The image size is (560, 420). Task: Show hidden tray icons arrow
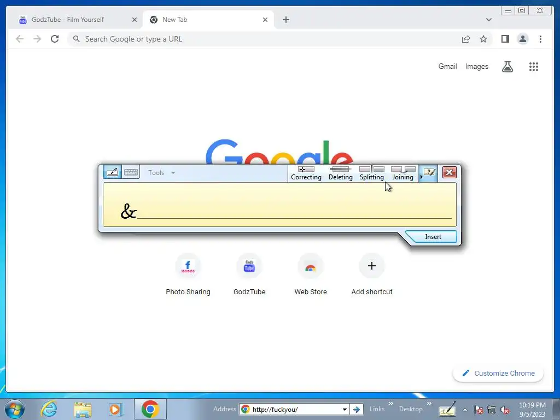click(x=465, y=410)
